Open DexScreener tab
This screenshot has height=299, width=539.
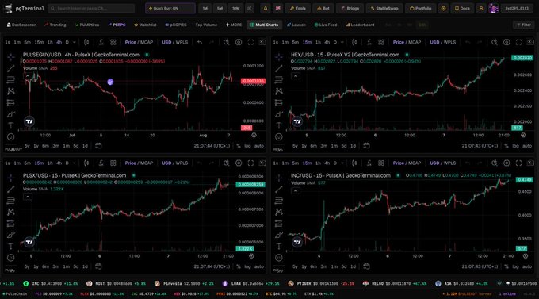[21, 25]
